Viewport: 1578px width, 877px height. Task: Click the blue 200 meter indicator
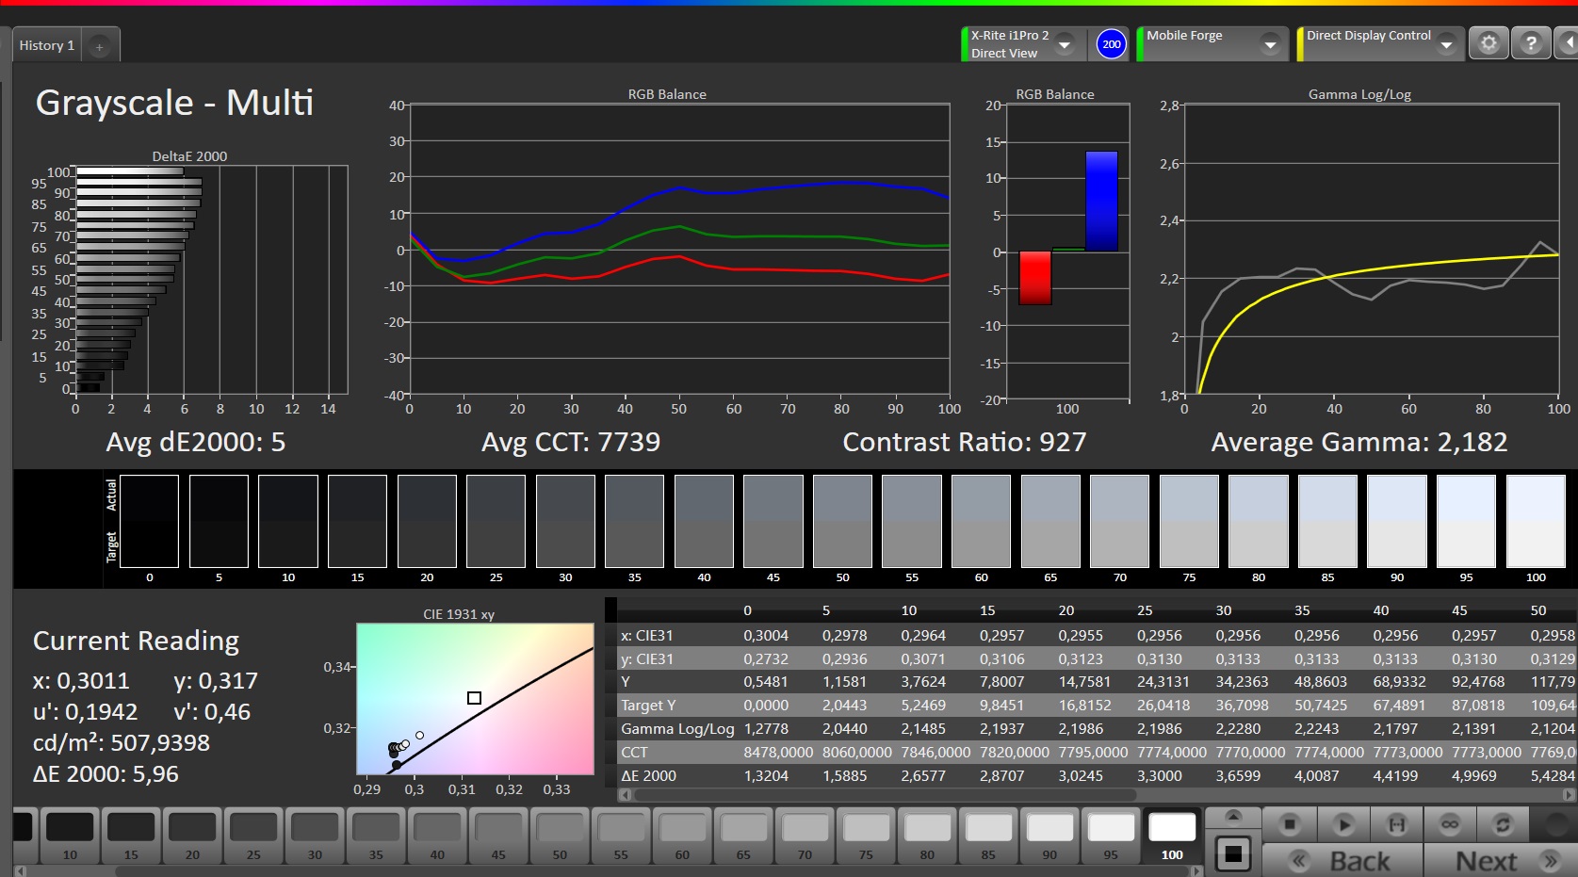pos(1112,44)
